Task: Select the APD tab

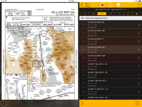Action: (111, 14)
